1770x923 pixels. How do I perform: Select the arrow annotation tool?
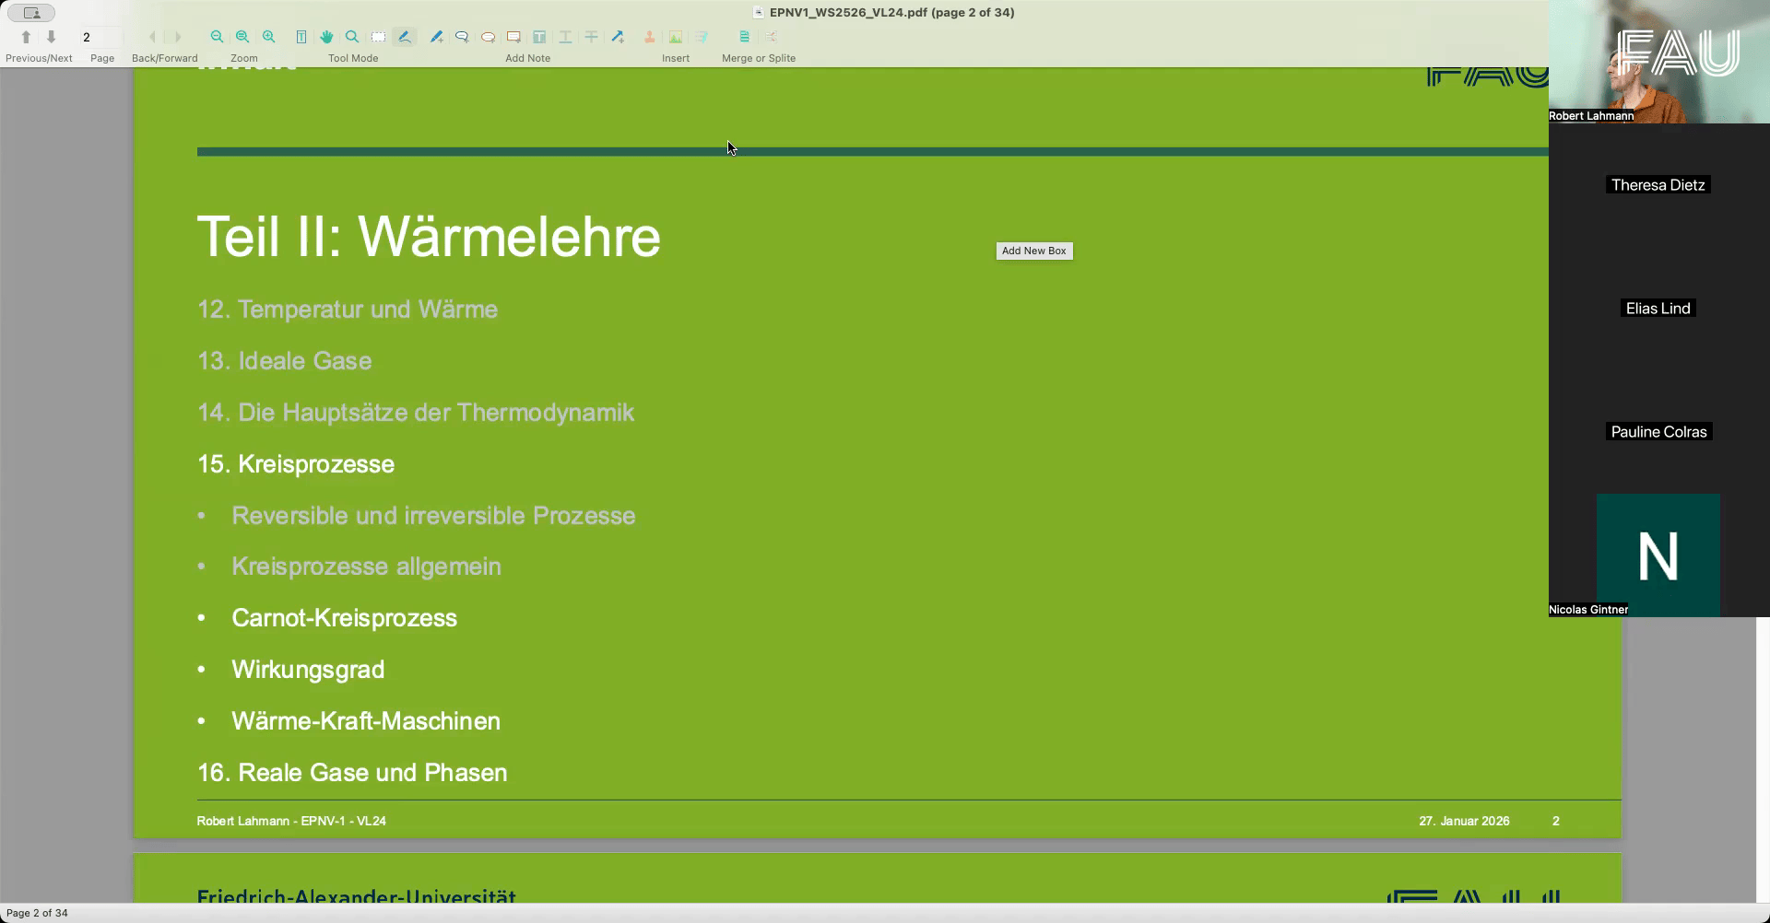pyautogui.click(x=619, y=37)
